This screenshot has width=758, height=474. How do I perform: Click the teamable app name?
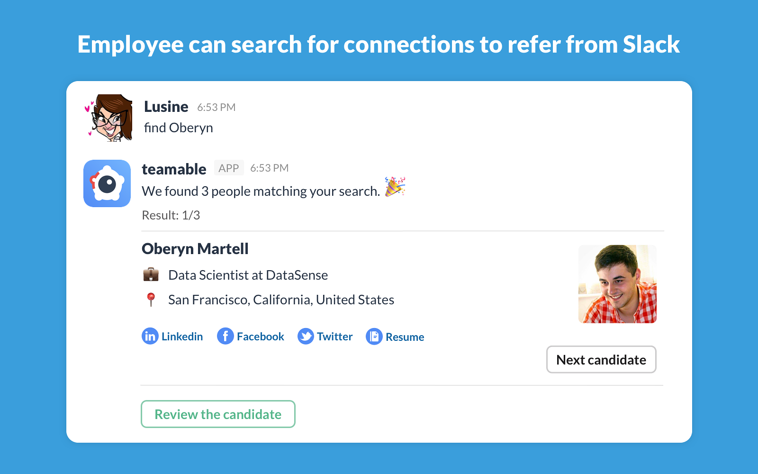click(x=174, y=169)
